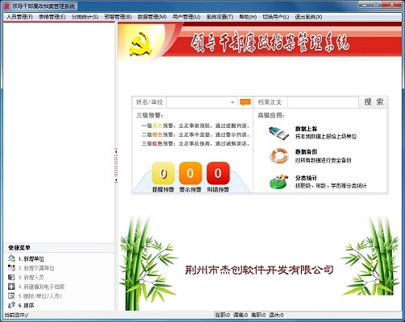Click the 新增人员 people icon

(x=11, y=277)
